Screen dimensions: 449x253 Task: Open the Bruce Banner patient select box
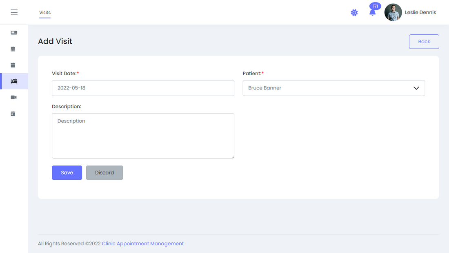[327, 88]
